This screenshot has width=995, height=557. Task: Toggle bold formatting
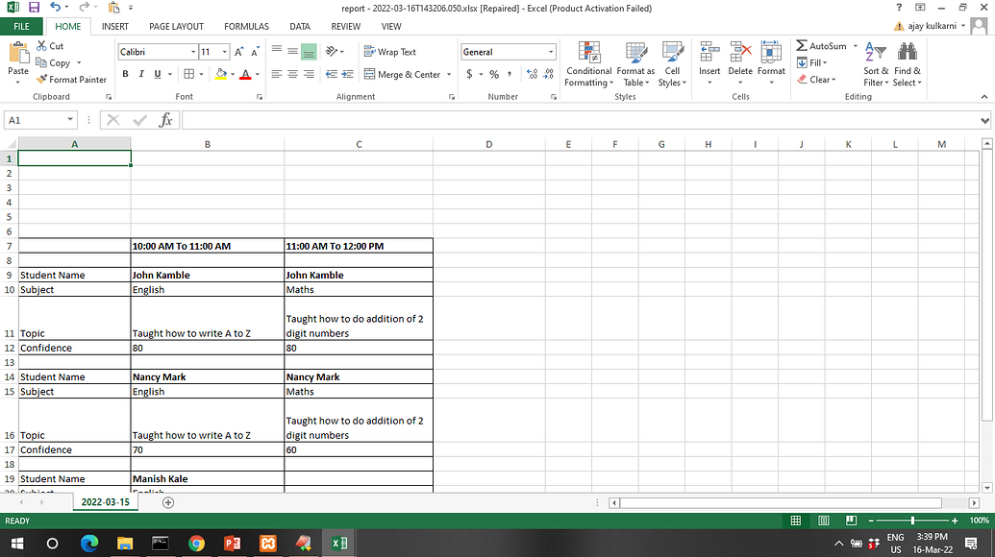point(125,73)
